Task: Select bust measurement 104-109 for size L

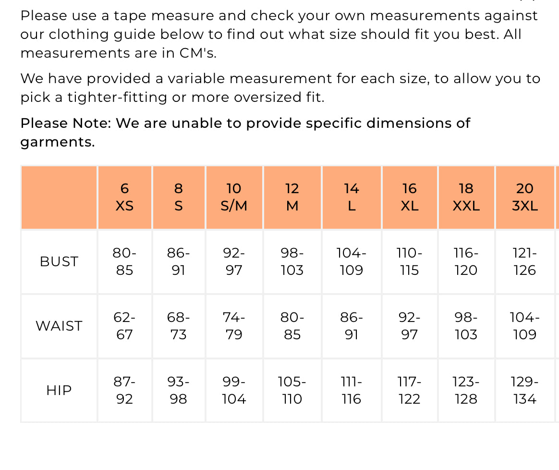Action: (352, 261)
